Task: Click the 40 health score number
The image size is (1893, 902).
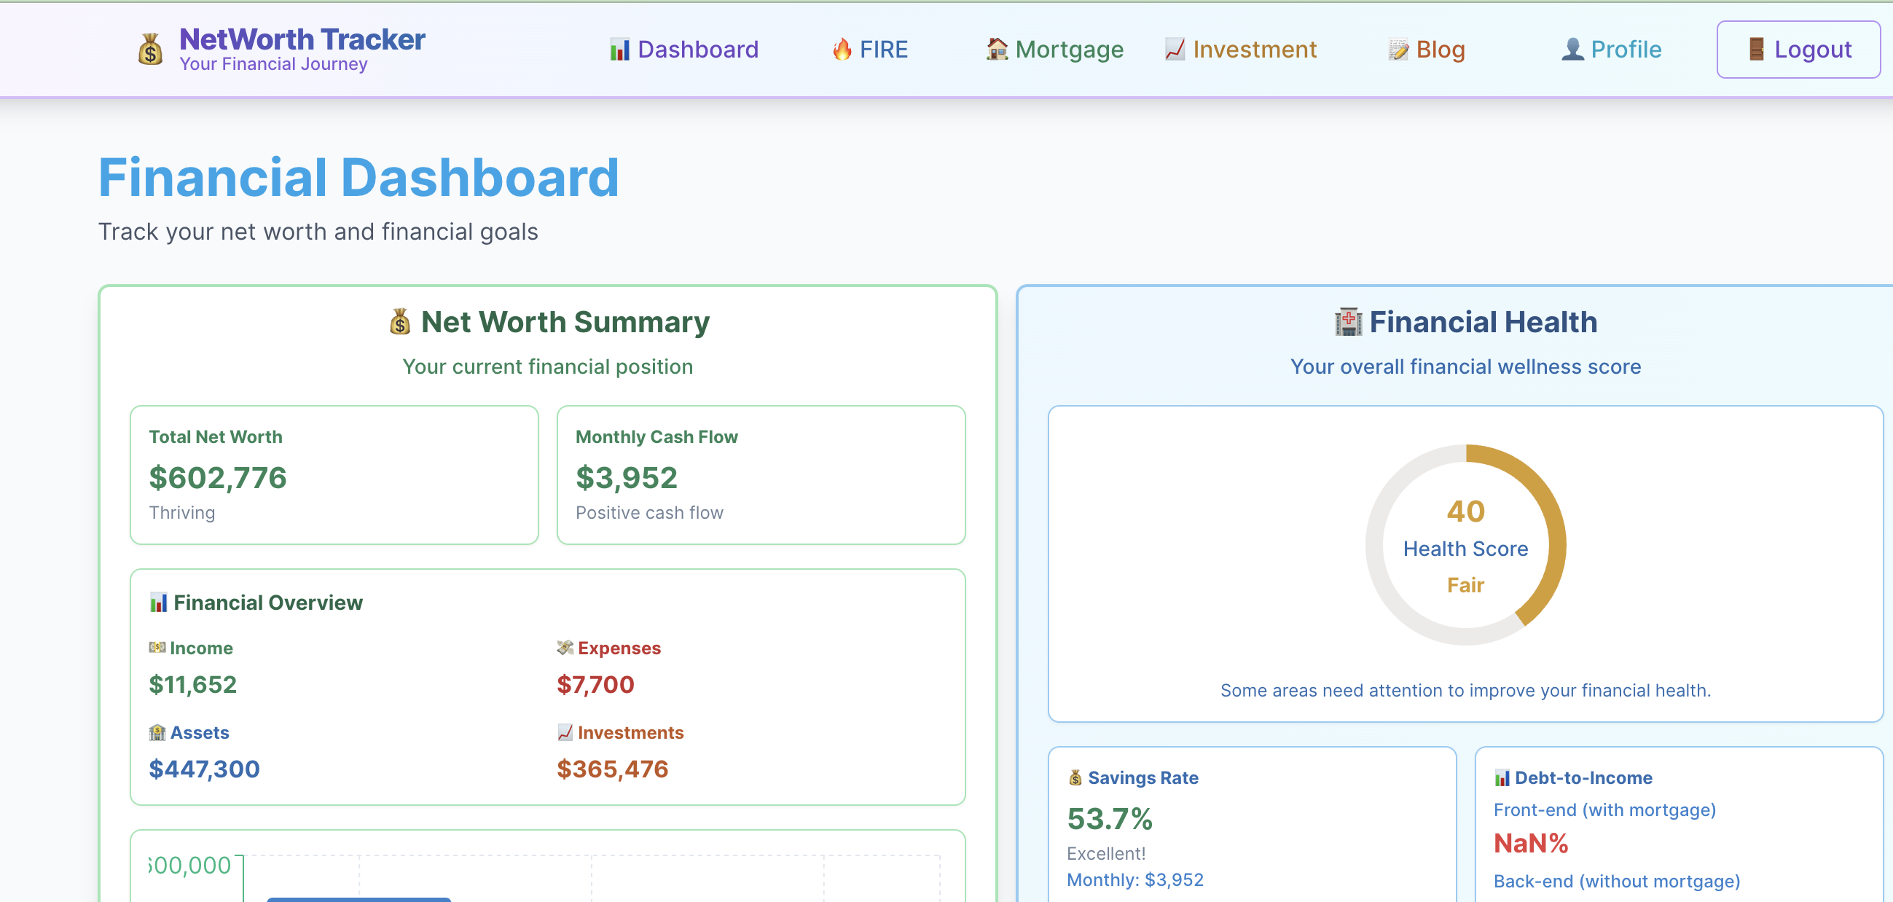Action: 1465,511
